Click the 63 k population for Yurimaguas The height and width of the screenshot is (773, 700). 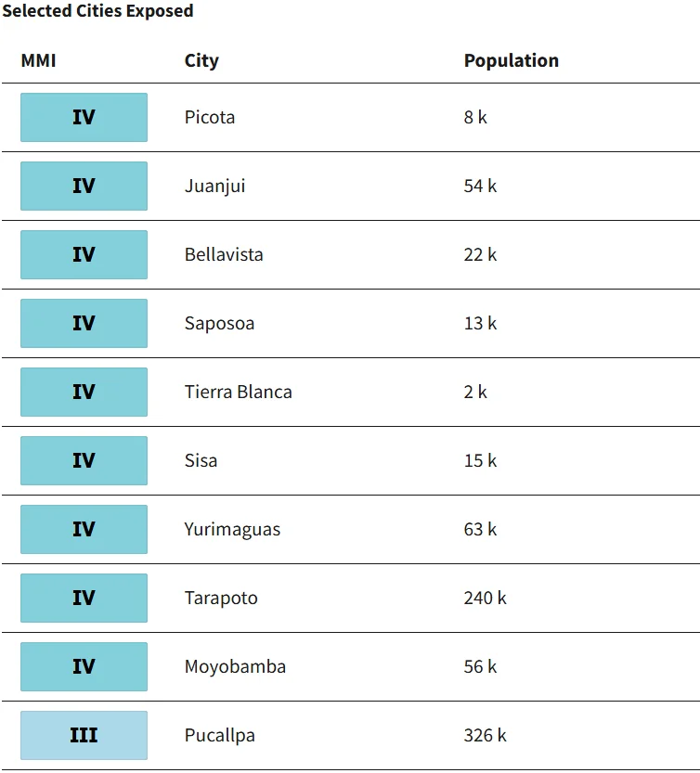pos(480,529)
